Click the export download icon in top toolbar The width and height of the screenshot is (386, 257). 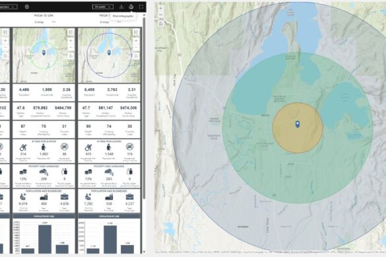click(x=121, y=7)
